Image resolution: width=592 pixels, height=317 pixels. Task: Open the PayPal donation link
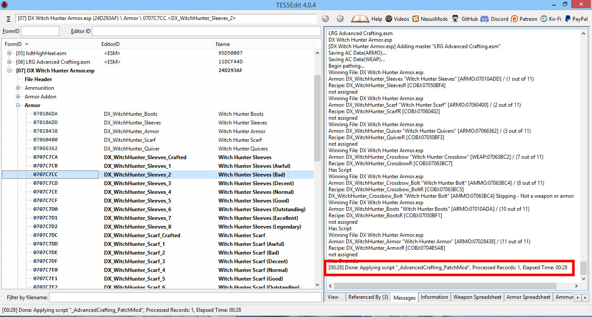point(576,19)
